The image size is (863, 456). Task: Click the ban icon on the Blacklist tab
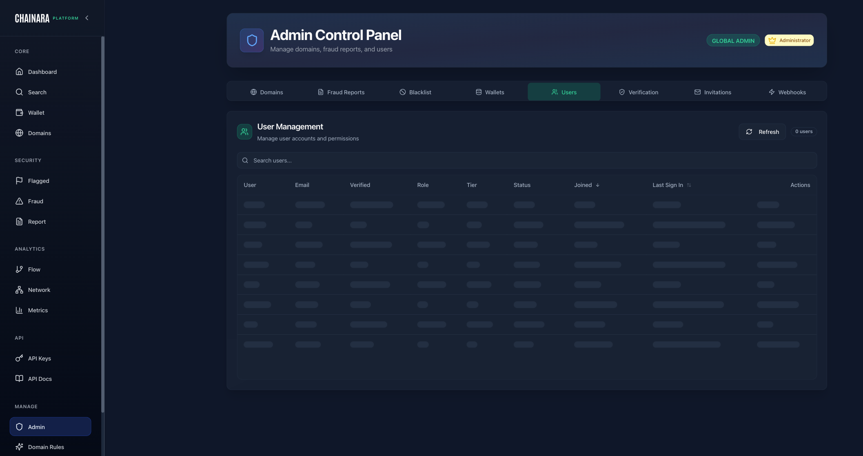tap(403, 92)
